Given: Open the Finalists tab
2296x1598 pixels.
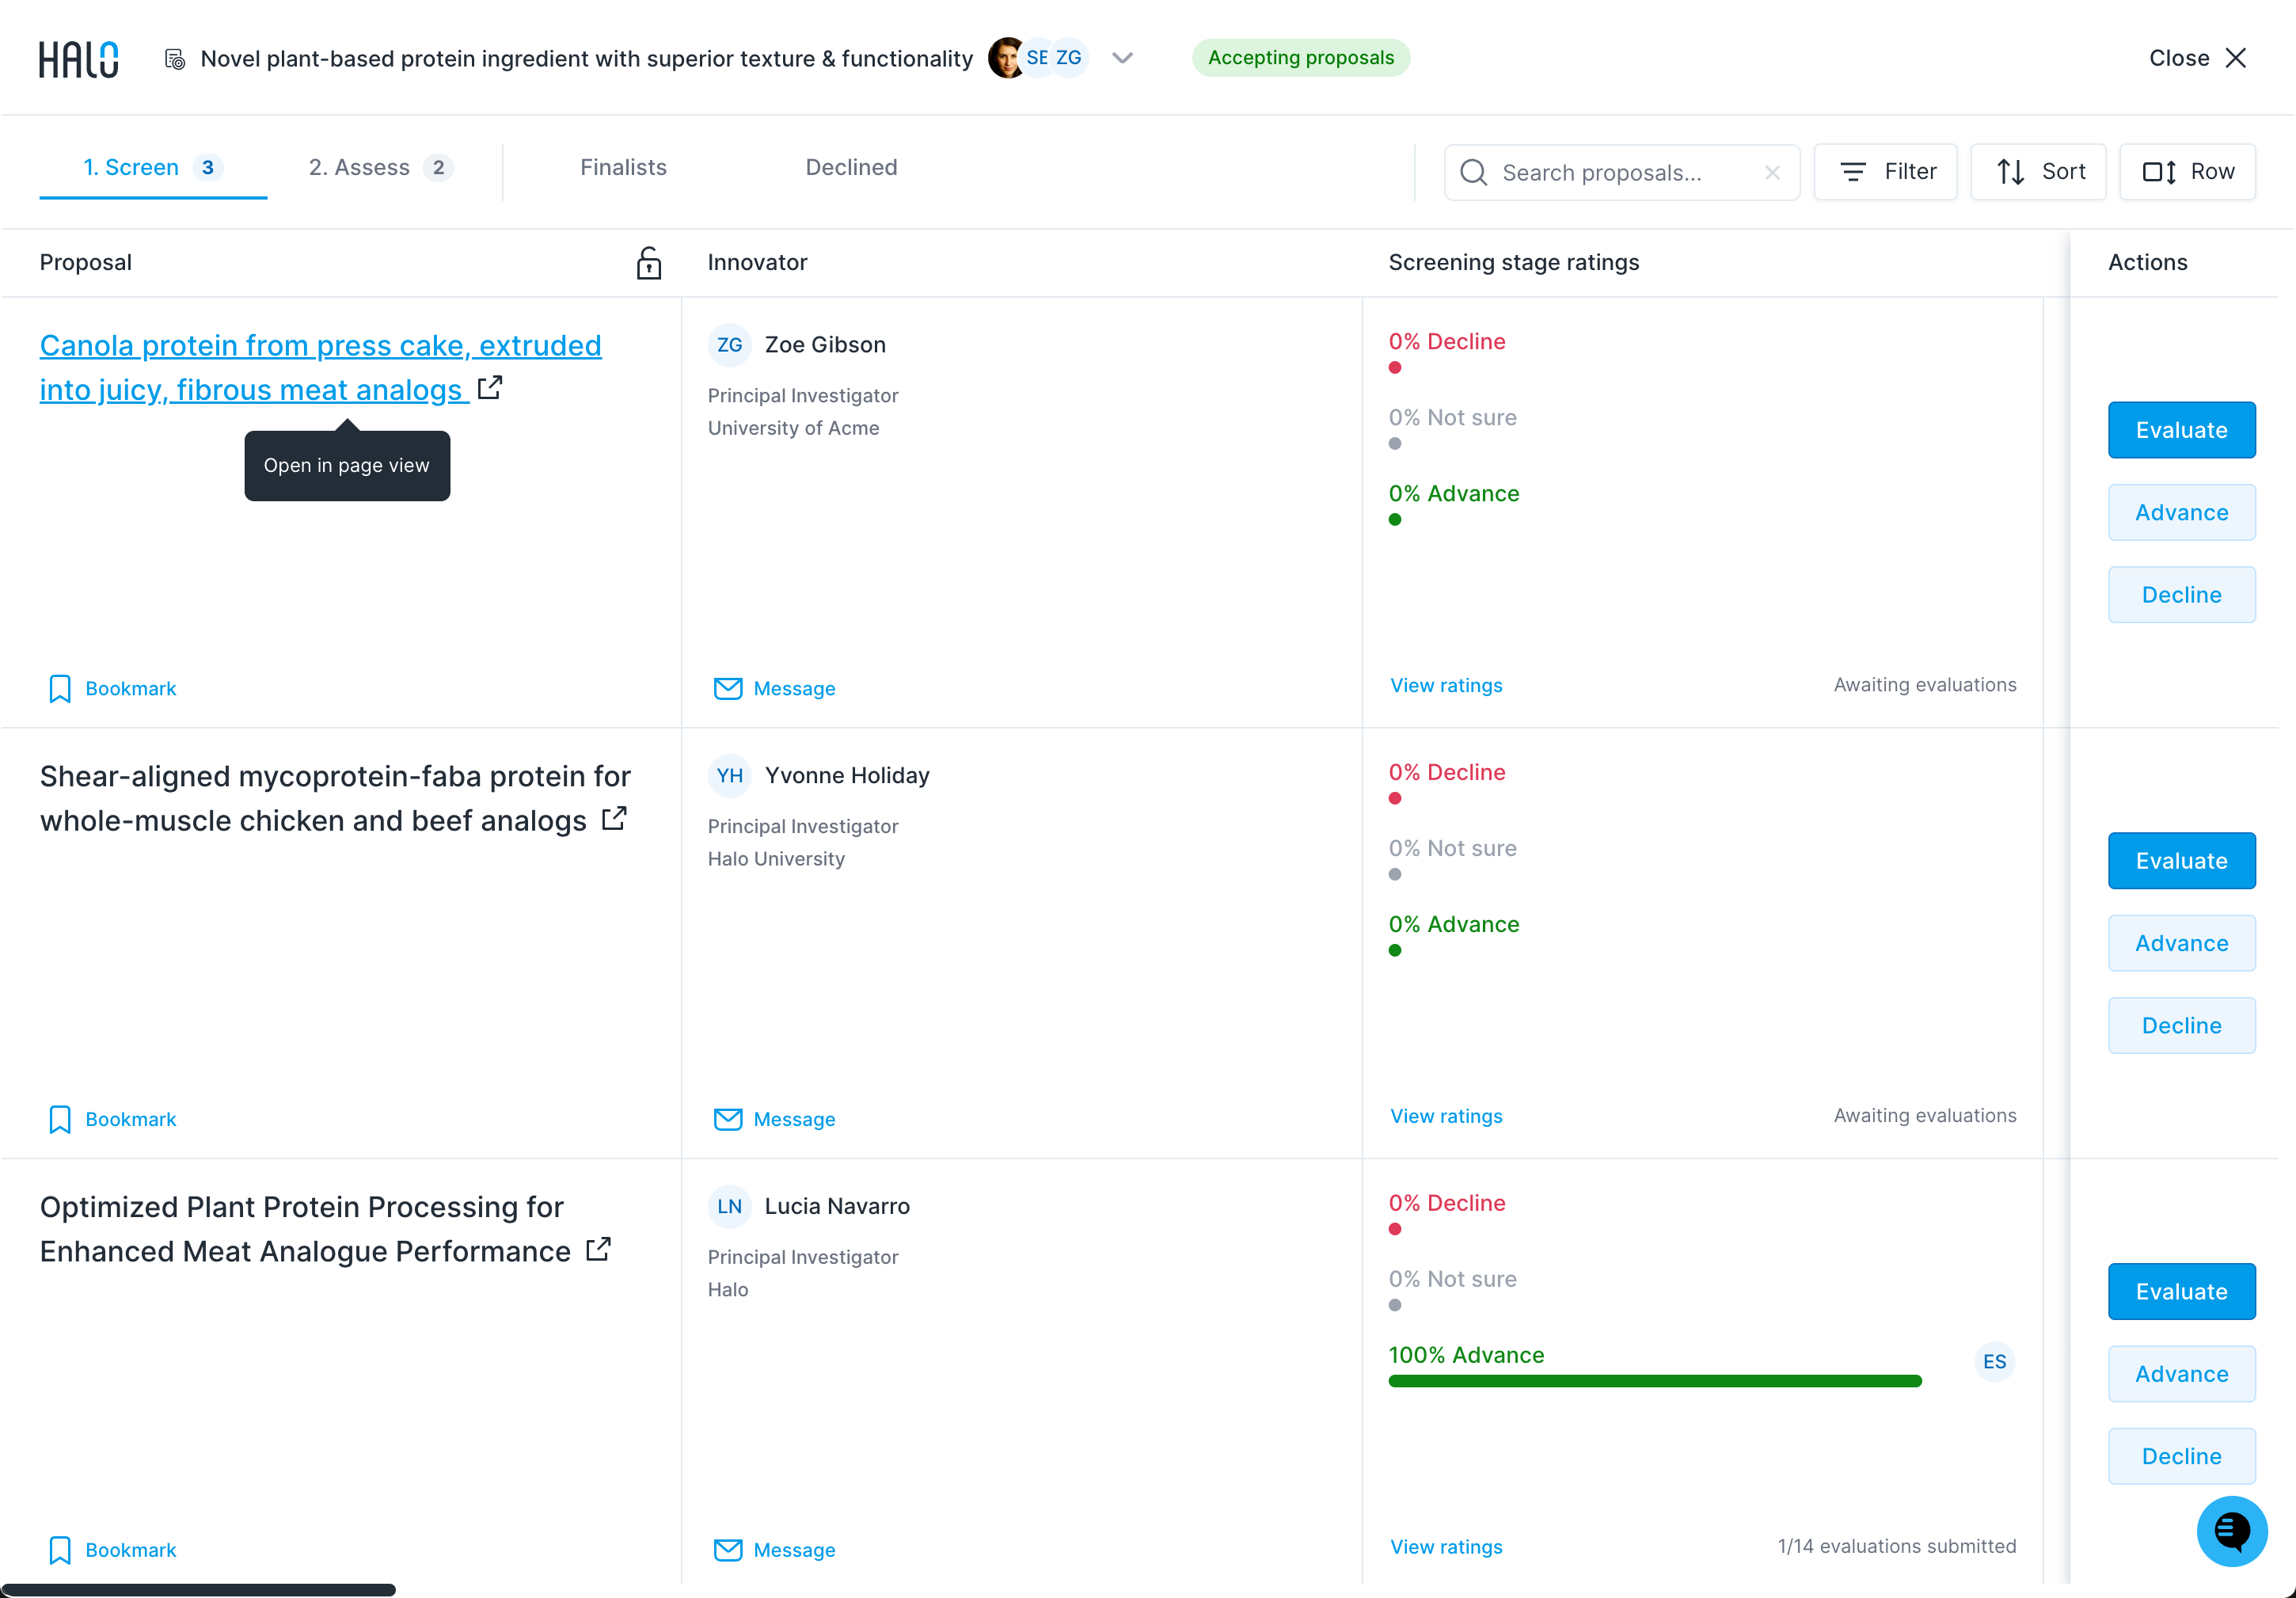Looking at the screenshot, I should pos(623,167).
